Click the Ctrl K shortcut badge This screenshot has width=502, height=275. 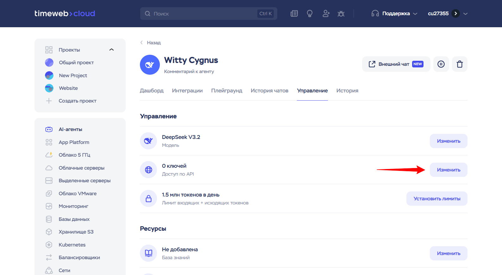(266, 14)
